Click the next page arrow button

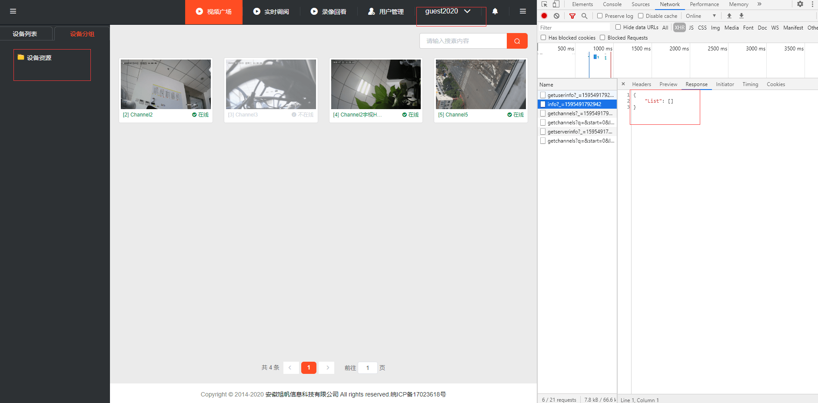[x=326, y=367]
